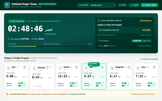This screenshot has height=101, width=162.
Task: Click the Fajr sunrise prayer icon
Action: pyautogui.click(x=8, y=68)
